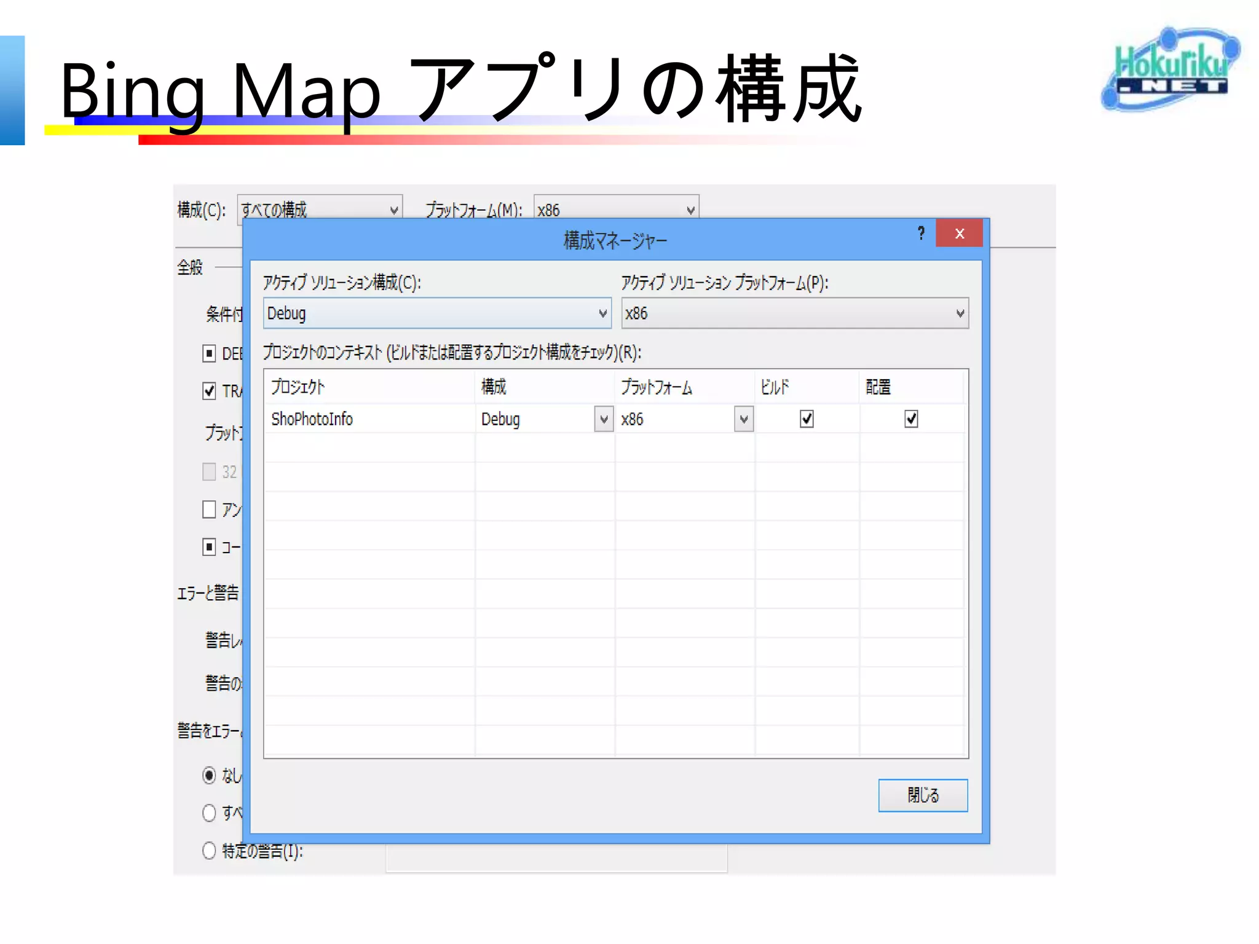Image resolution: width=1259 pixels, height=944 pixels.
Task: Open the アクティブ ソリューション プラットフォーム x86 dropdown
Action: (x=795, y=313)
